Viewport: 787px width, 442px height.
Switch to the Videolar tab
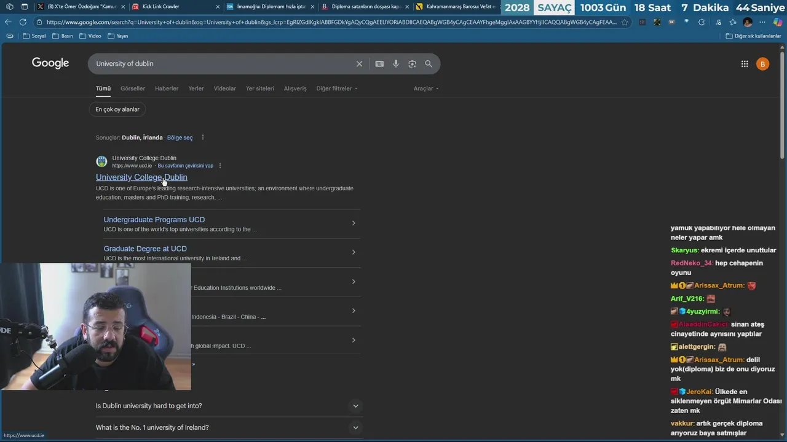(x=225, y=88)
